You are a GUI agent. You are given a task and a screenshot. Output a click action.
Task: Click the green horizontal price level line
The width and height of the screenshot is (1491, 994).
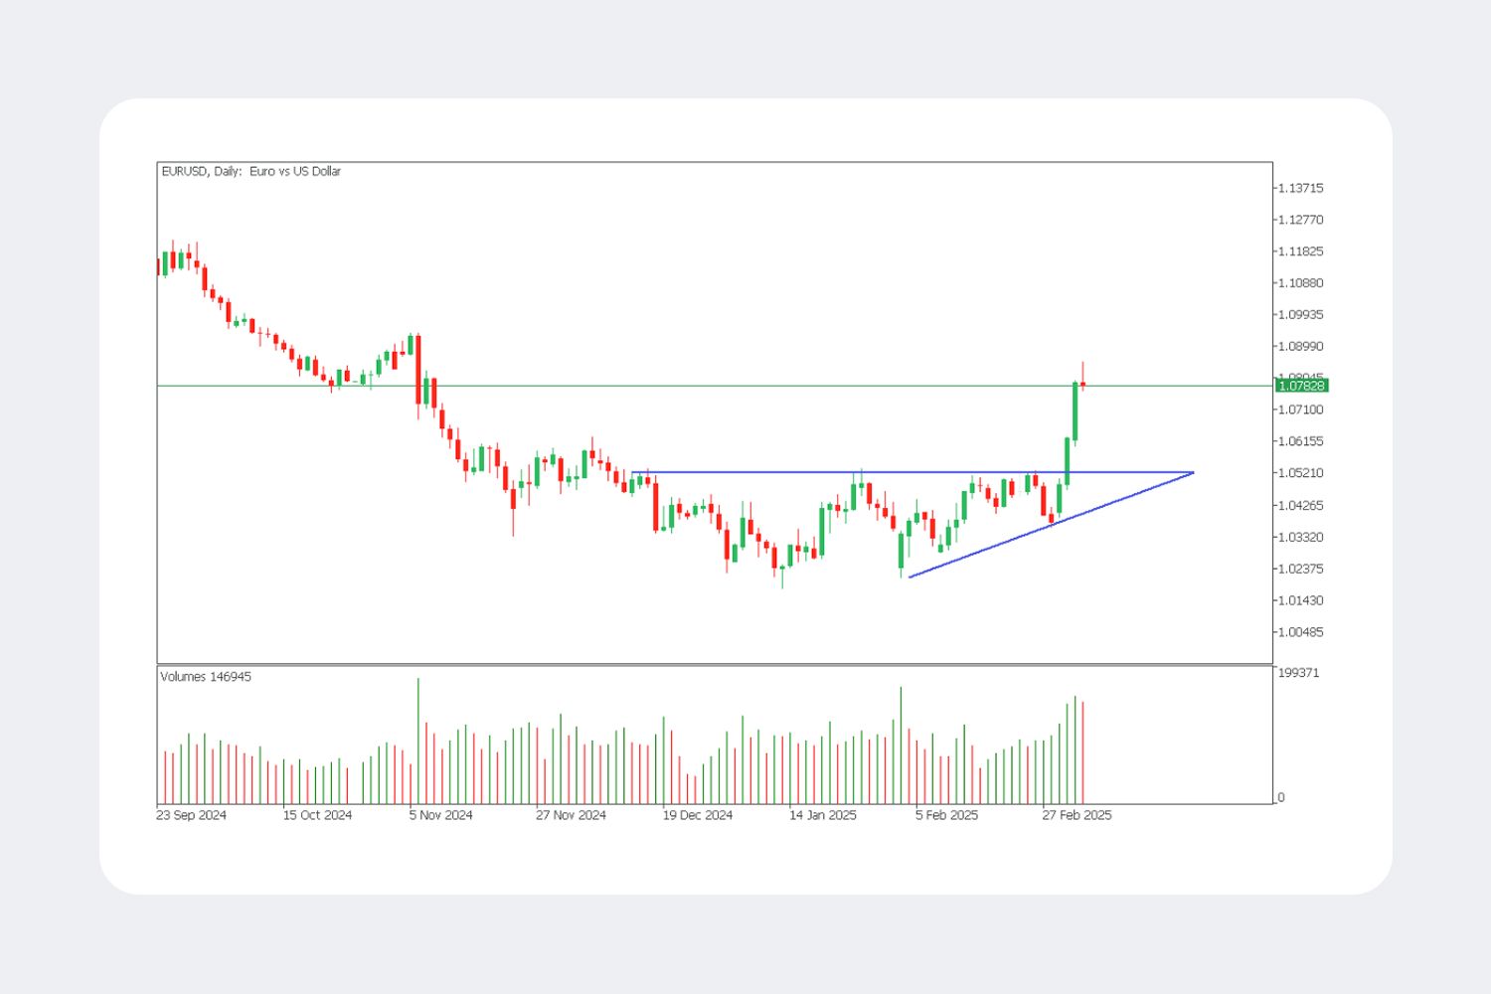tap(715, 386)
